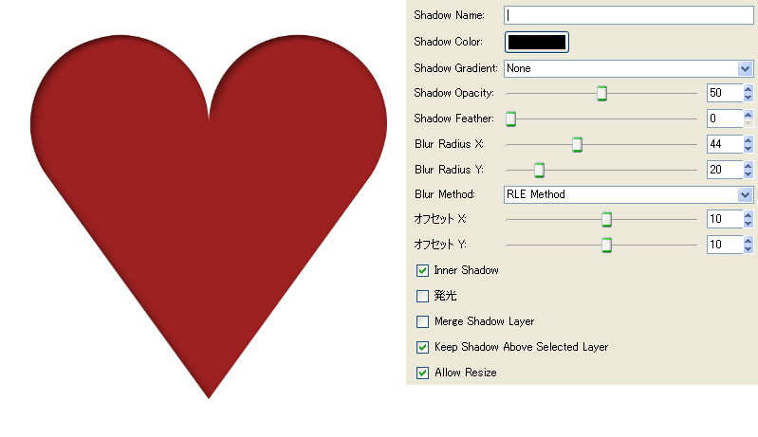Increase オフセット Y with up arrow
This screenshot has height=437, width=758.
click(x=749, y=241)
